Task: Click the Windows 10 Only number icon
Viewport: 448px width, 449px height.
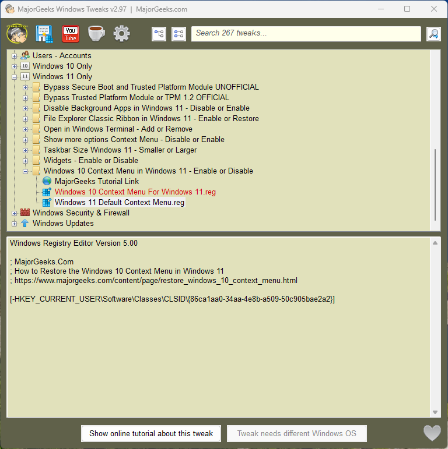Action: 25,66
